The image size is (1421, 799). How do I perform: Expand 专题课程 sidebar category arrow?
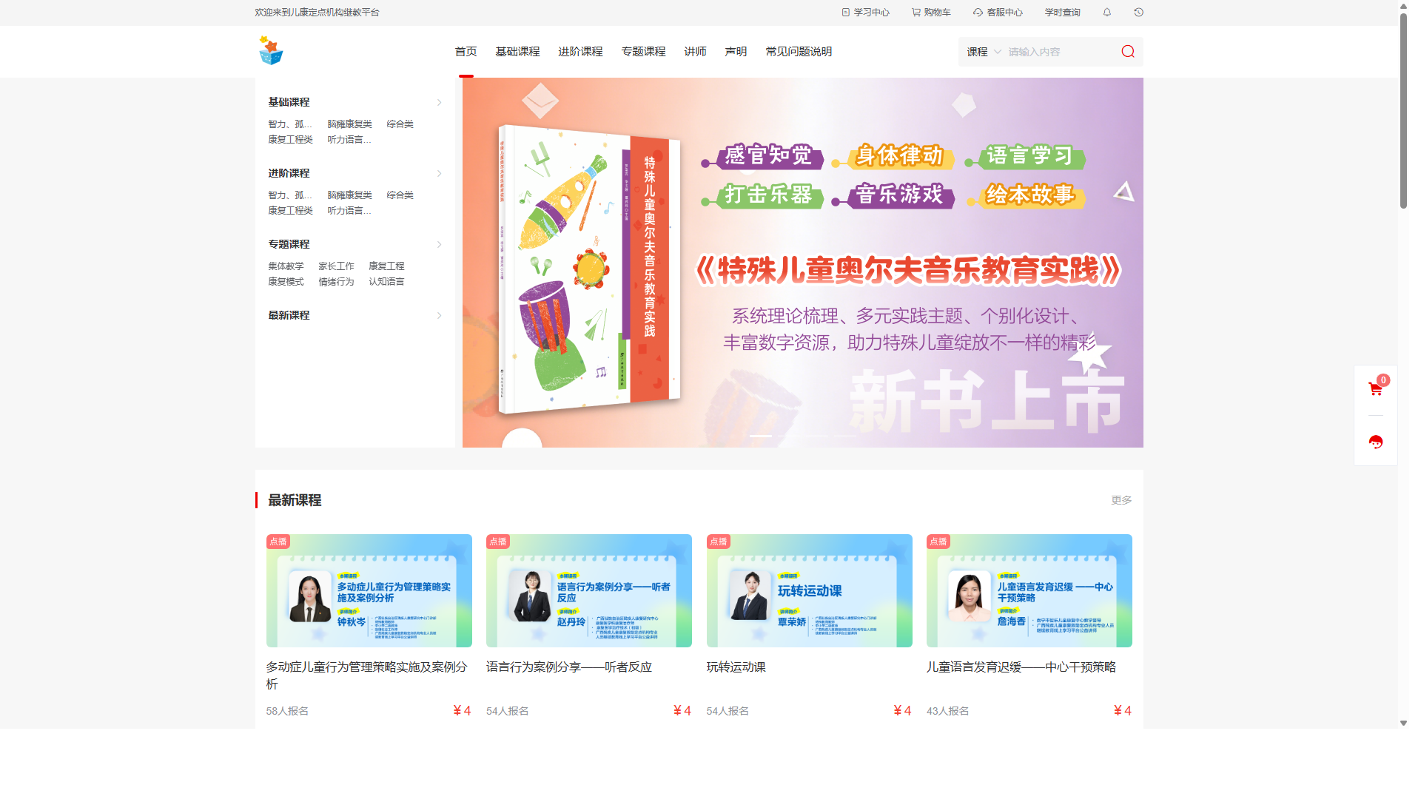pos(439,245)
